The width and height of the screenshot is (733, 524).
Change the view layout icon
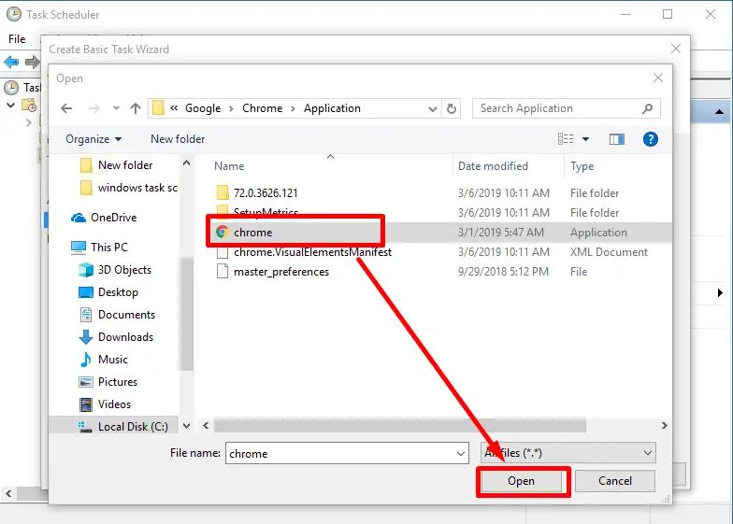click(566, 138)
